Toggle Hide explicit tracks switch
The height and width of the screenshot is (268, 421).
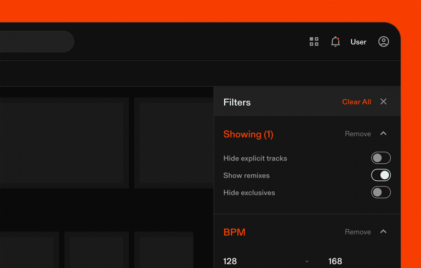click(380, 158)
